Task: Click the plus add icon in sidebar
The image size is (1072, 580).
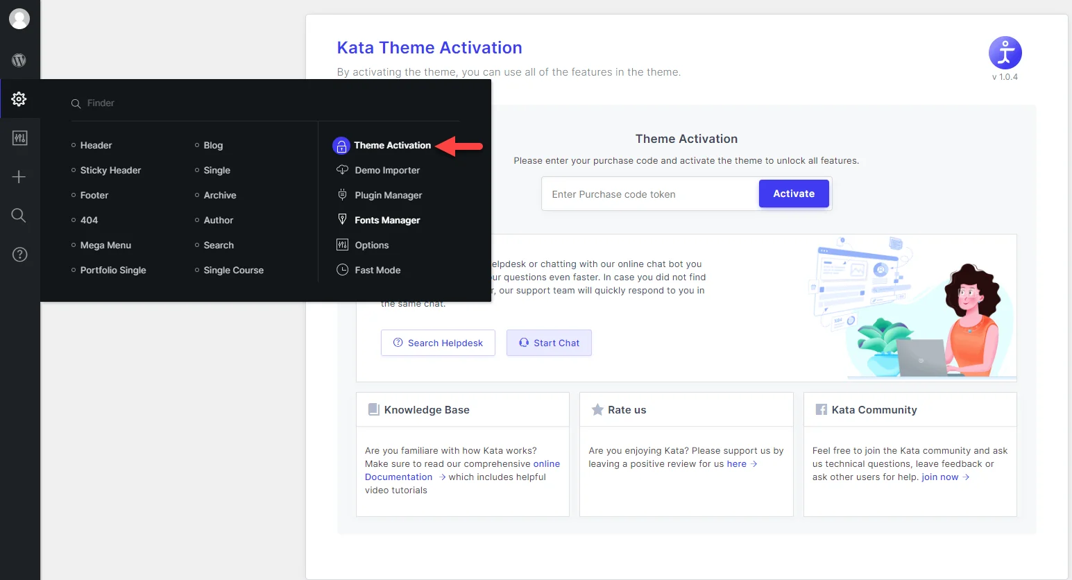Action: pyautogui.click(x=19, y=177)
